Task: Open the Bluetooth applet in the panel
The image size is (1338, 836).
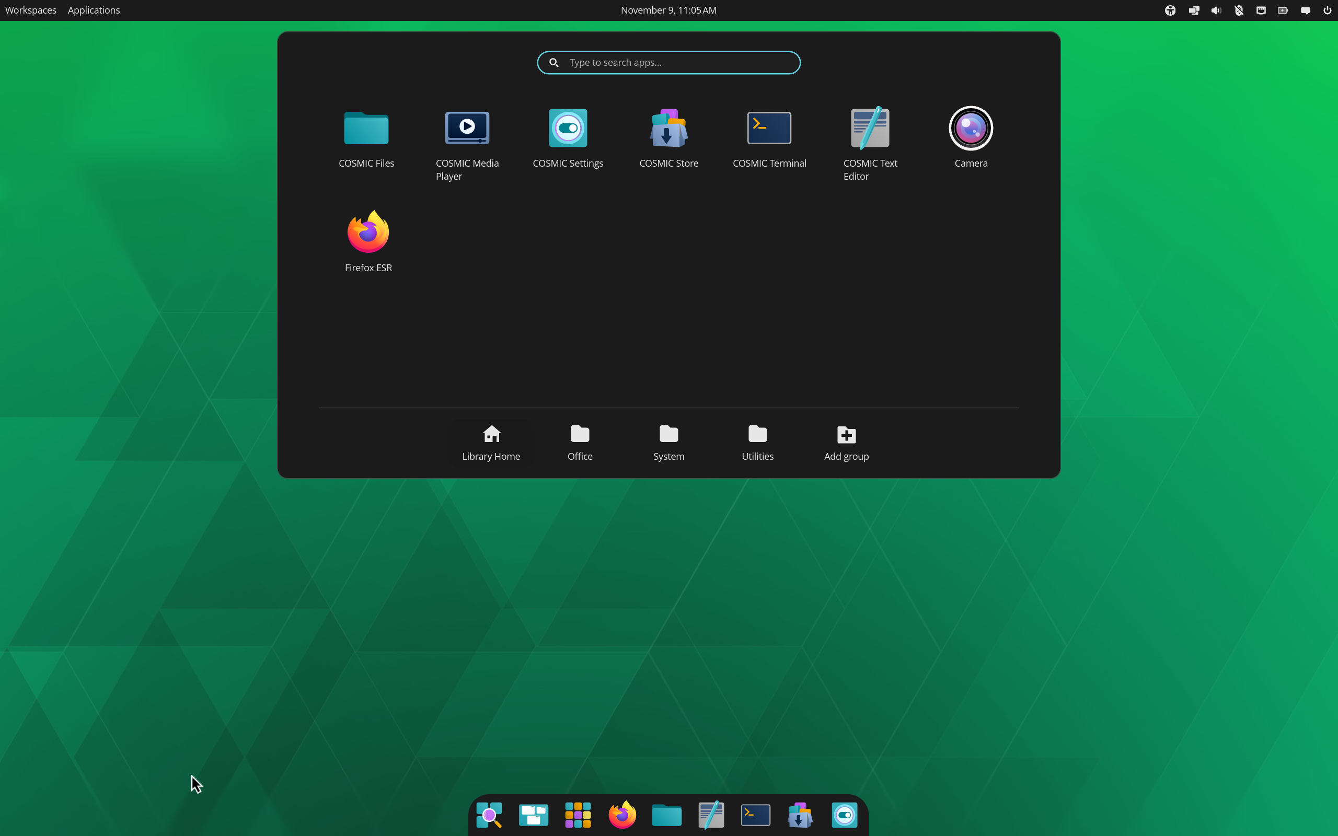Action: (x=1239, y=10)
